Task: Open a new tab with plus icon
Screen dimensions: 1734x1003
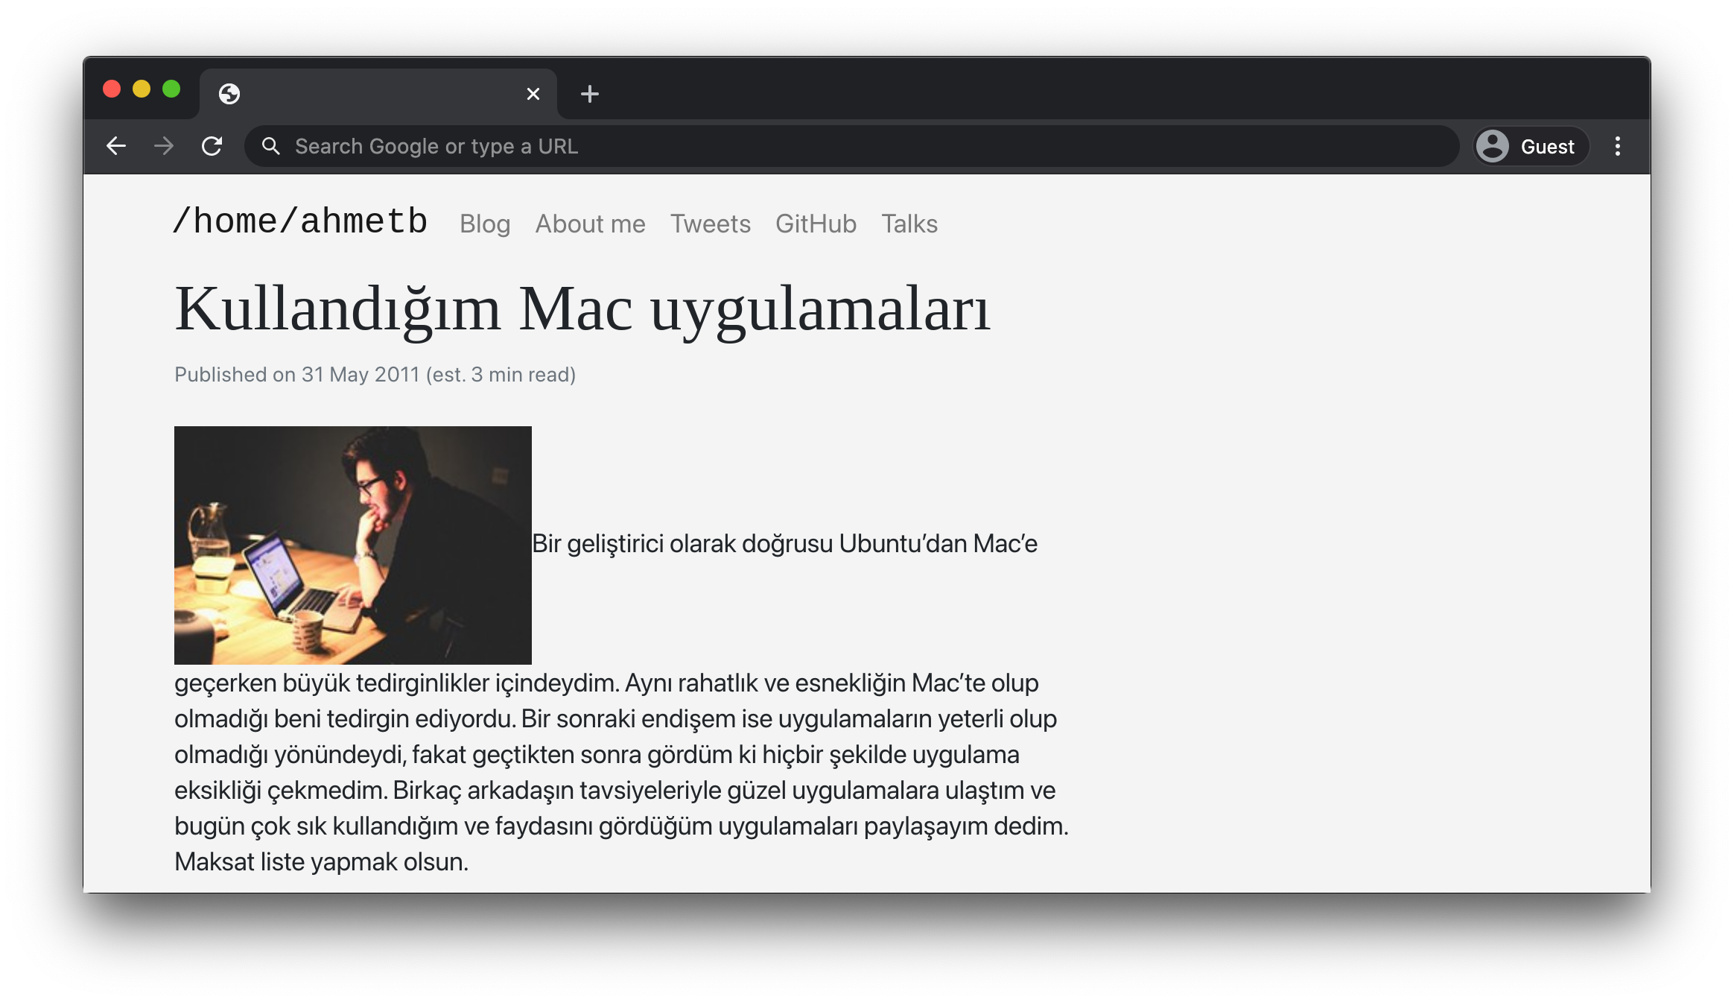Action: pyautogui.click(x=589, y=94)
